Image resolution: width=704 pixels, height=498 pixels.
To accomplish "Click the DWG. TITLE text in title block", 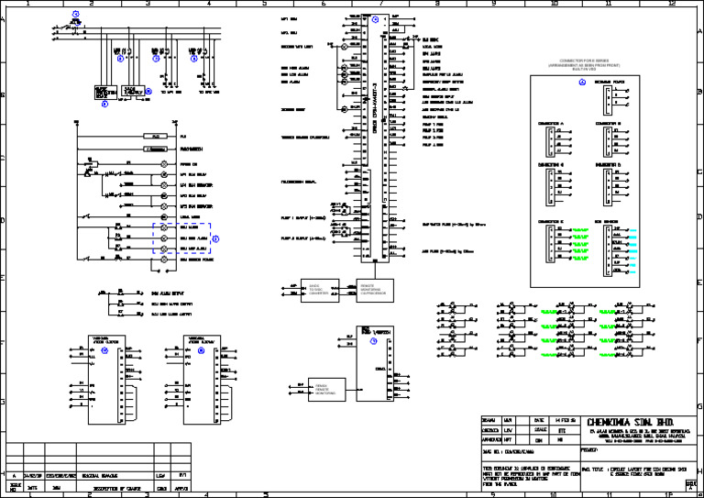I will point(634,472).
